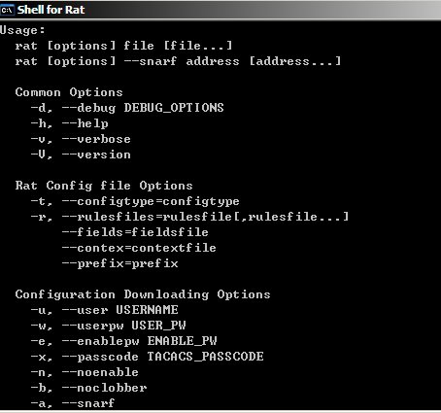Click the --help option text
This screenshot has width=441, height=413.
(x=85, y=123)
